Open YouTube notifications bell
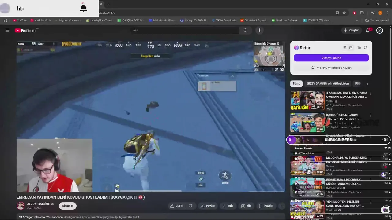392x220 pixels. click(368, 30)
